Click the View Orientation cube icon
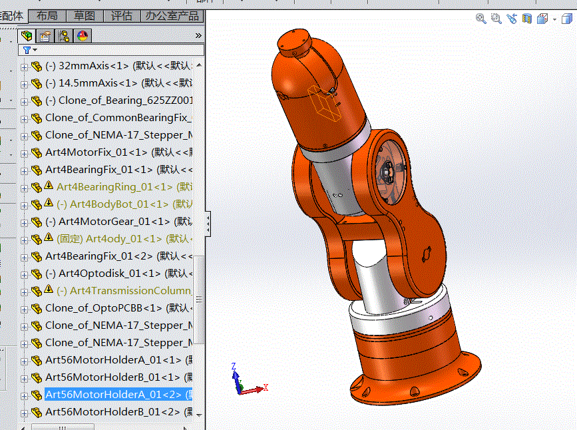 tap(542, 19)
